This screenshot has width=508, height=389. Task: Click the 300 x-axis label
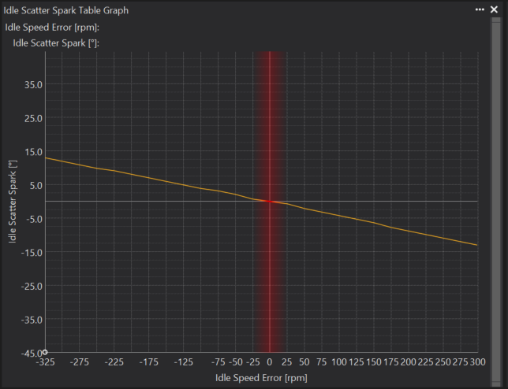(477, 362)
